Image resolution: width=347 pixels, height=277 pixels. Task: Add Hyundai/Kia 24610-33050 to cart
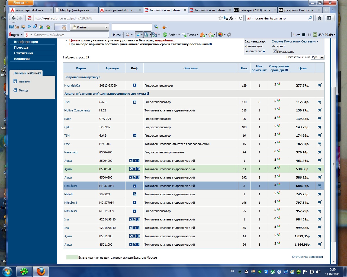(320, 85)
